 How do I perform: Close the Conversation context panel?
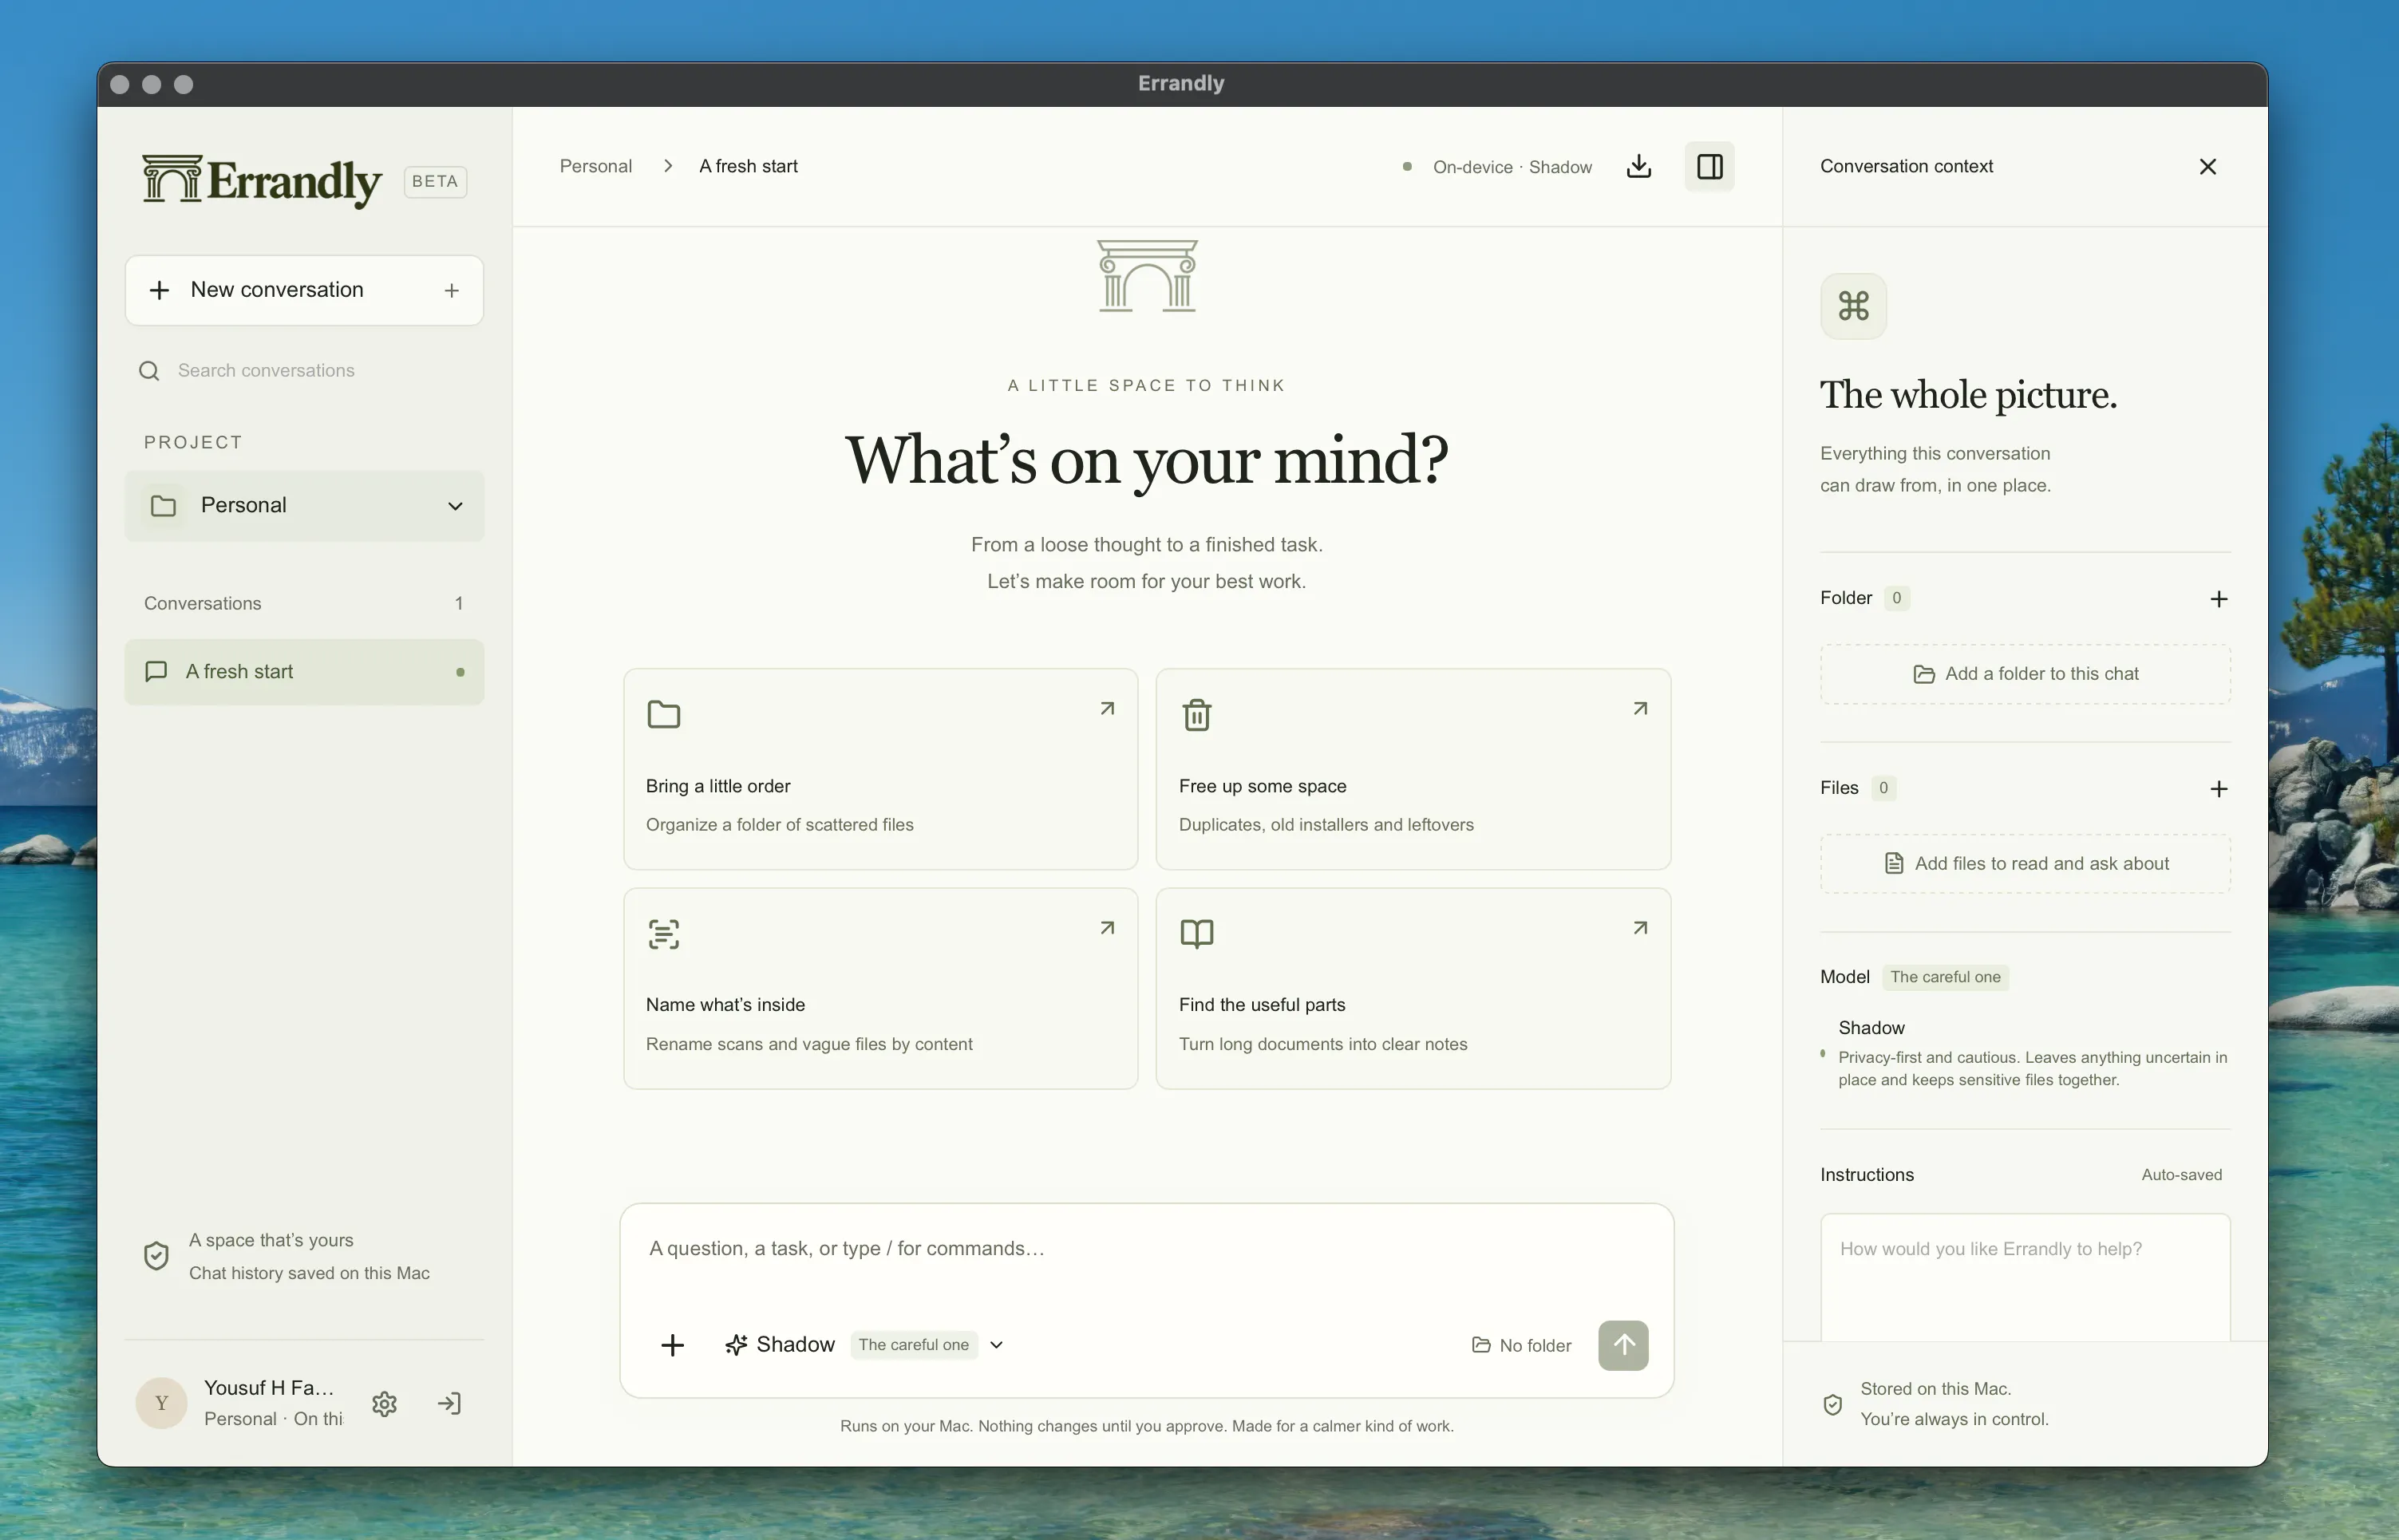point(2207,166)
